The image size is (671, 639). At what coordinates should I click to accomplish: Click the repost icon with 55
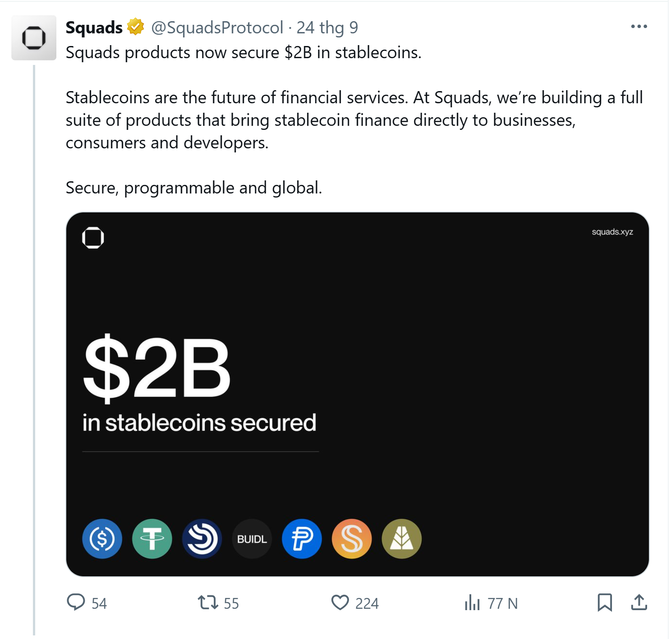click(208, 602)
